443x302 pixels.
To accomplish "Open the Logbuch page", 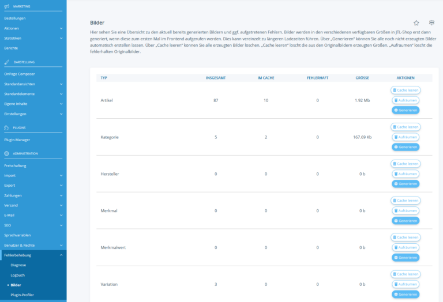I will (18, 275).
